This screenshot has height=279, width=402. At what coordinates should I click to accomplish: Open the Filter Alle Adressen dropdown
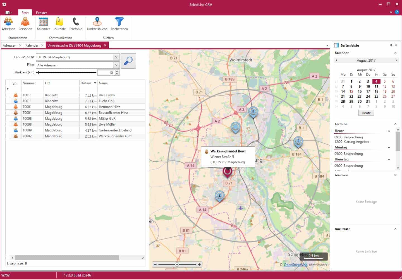click(x=116, y=65)
